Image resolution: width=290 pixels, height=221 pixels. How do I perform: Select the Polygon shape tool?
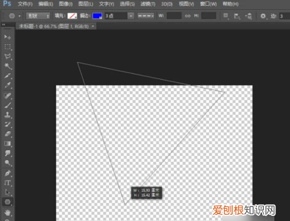(x=8, y=202)
